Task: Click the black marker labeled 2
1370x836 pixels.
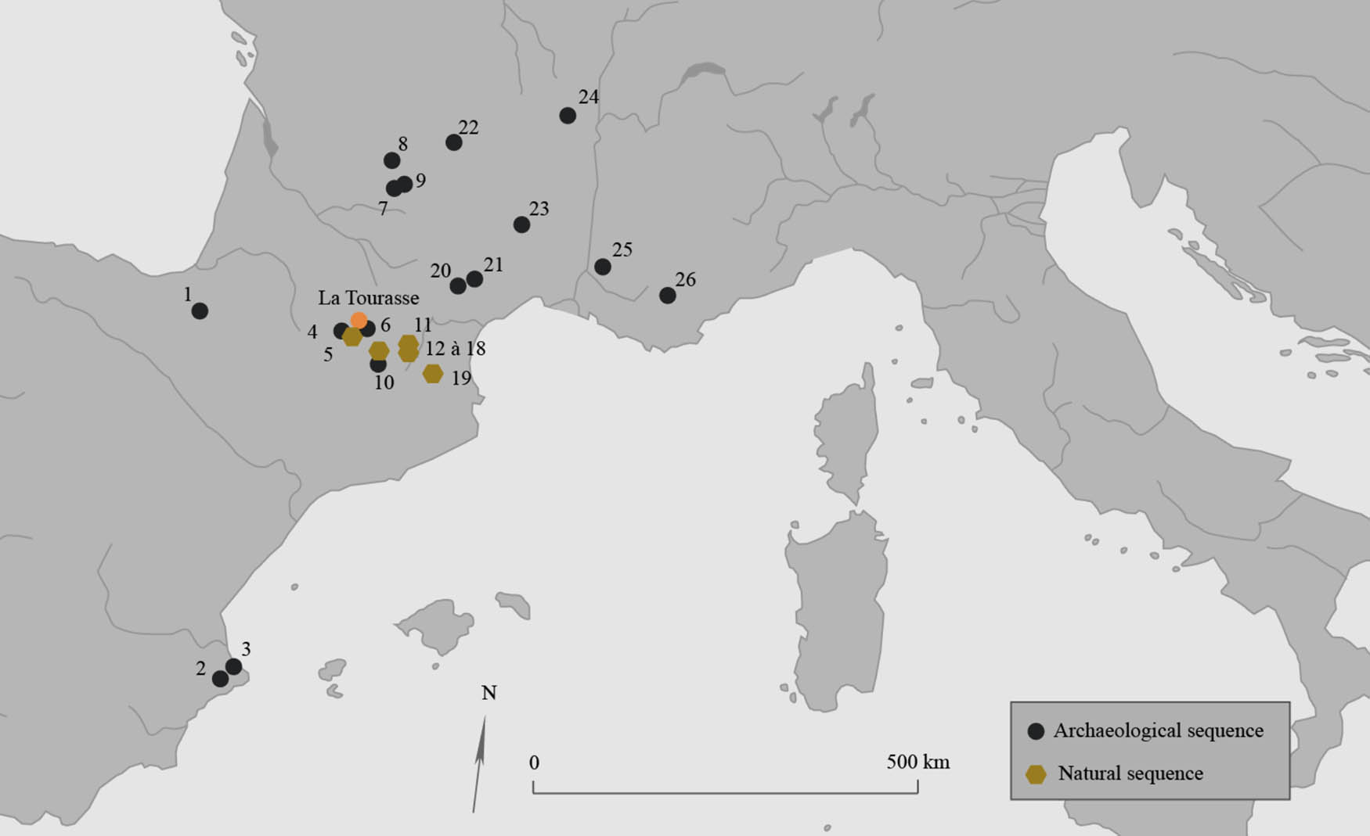Action: coord(220,679)
